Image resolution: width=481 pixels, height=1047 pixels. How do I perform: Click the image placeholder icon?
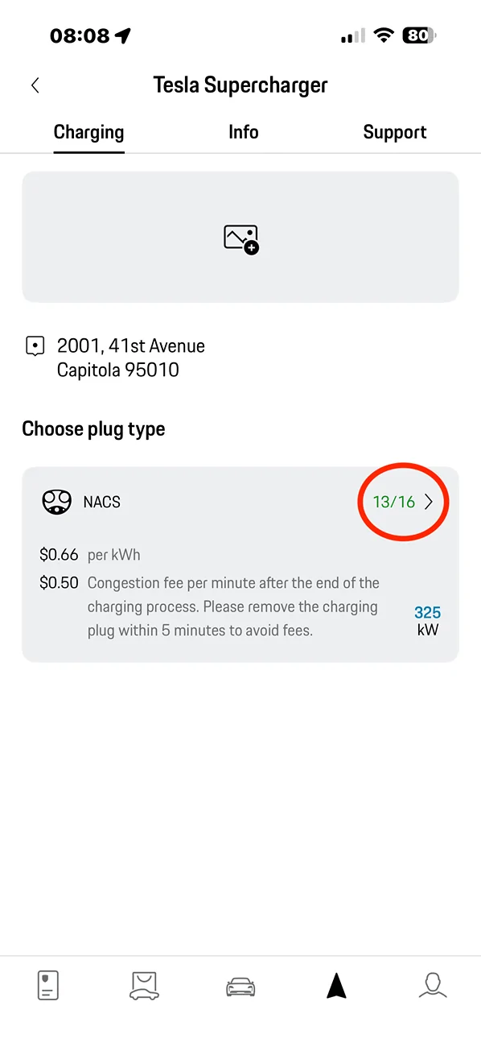(240, 237)
